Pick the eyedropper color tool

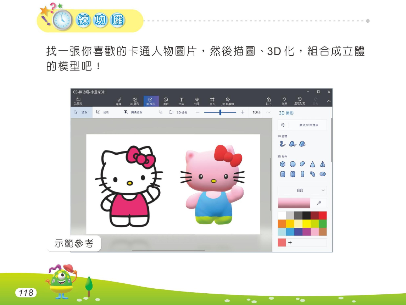click(319, 203)
